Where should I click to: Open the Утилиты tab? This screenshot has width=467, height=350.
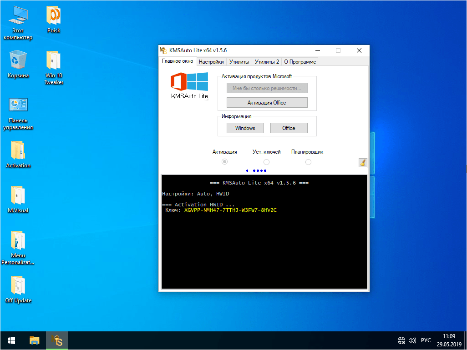[x=239, y=61]
